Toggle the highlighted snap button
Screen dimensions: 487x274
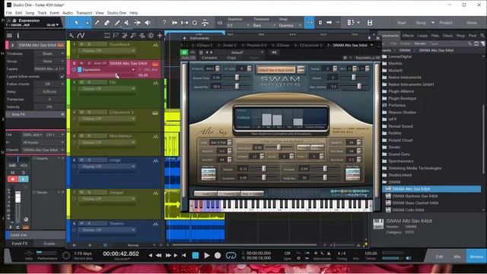click(x=310, y=23)
